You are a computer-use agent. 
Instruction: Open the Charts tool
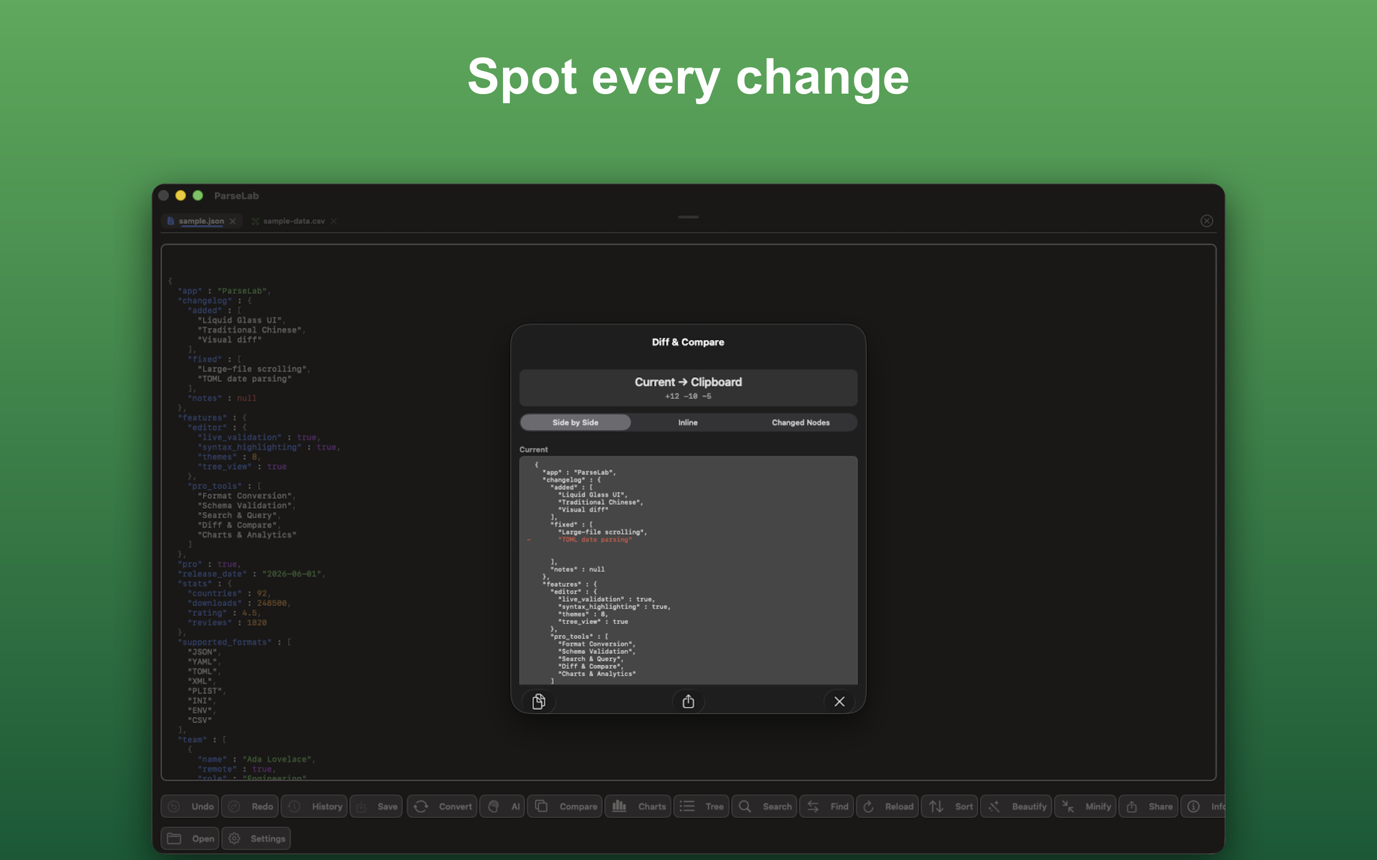[x=638, y=806]
